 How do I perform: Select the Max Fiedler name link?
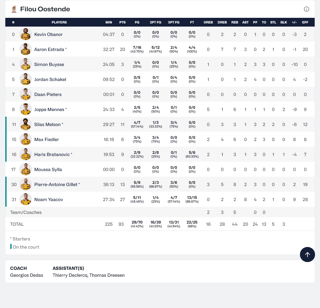pos(47,139)
